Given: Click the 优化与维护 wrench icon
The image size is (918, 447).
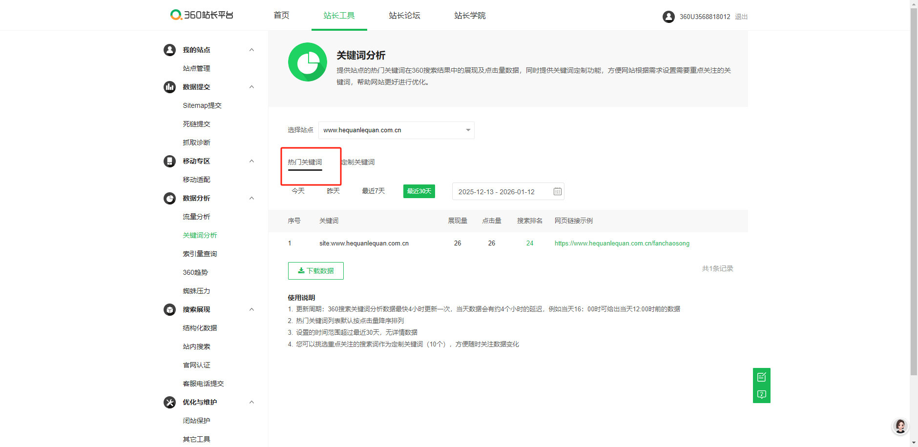Looking at the screenshot, I should pyautogui.click(x=169, y=402).
